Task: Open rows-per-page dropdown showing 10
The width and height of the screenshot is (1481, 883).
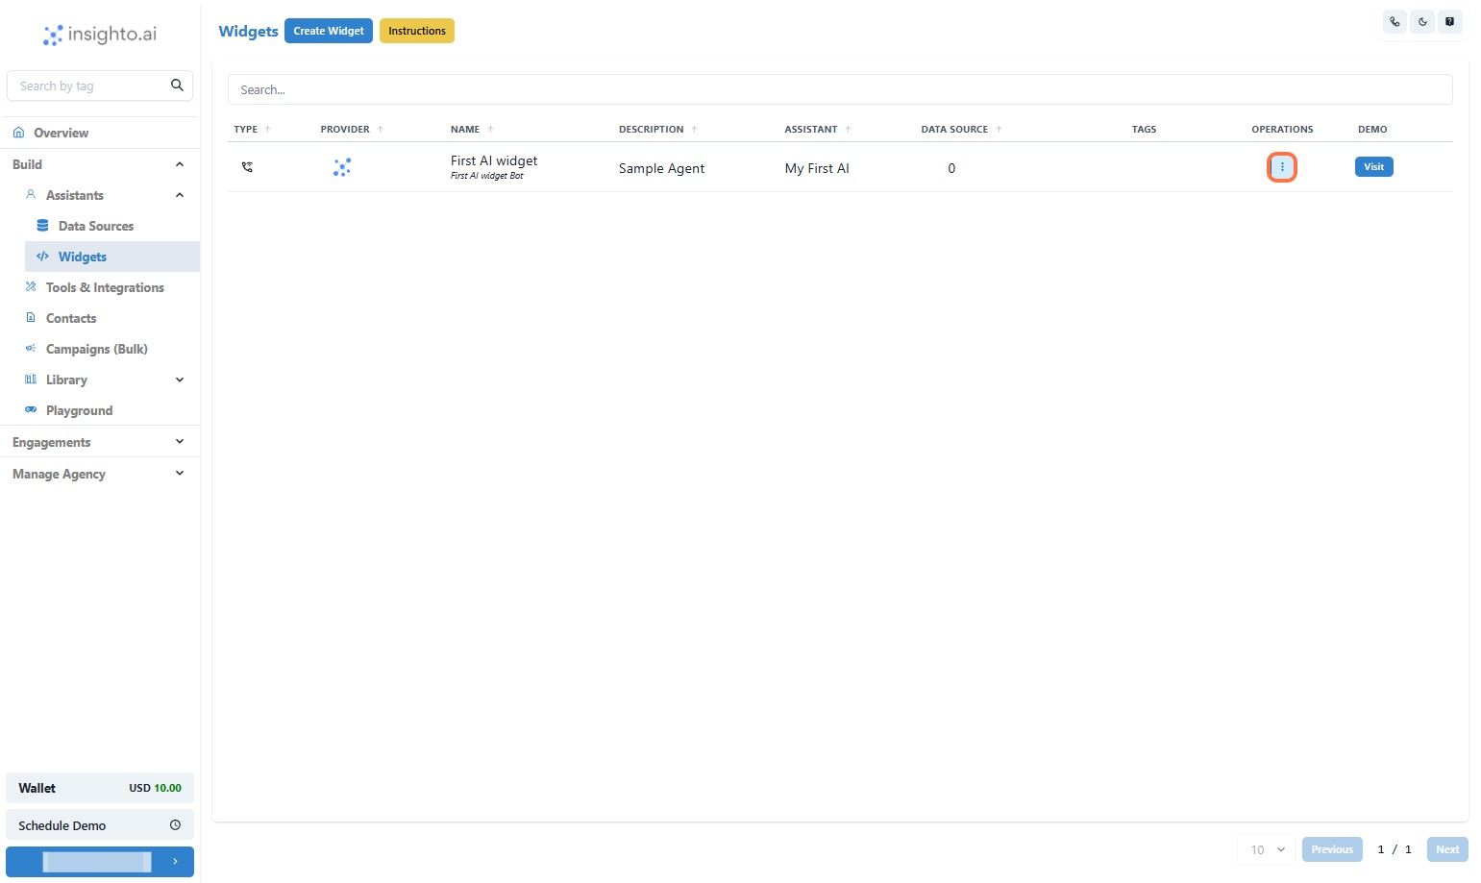Action: [x=1267, y=849]
